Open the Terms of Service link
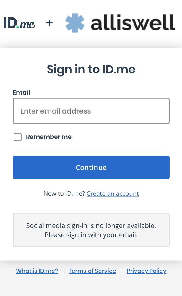 pos(92,271)
